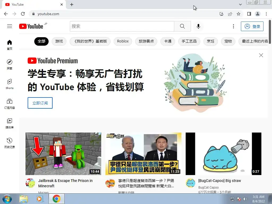Toggle Chrome side panel
Image resolution: width=272 pixels, height=204 pixels.
pyautogui.click(x=249, y=14)
